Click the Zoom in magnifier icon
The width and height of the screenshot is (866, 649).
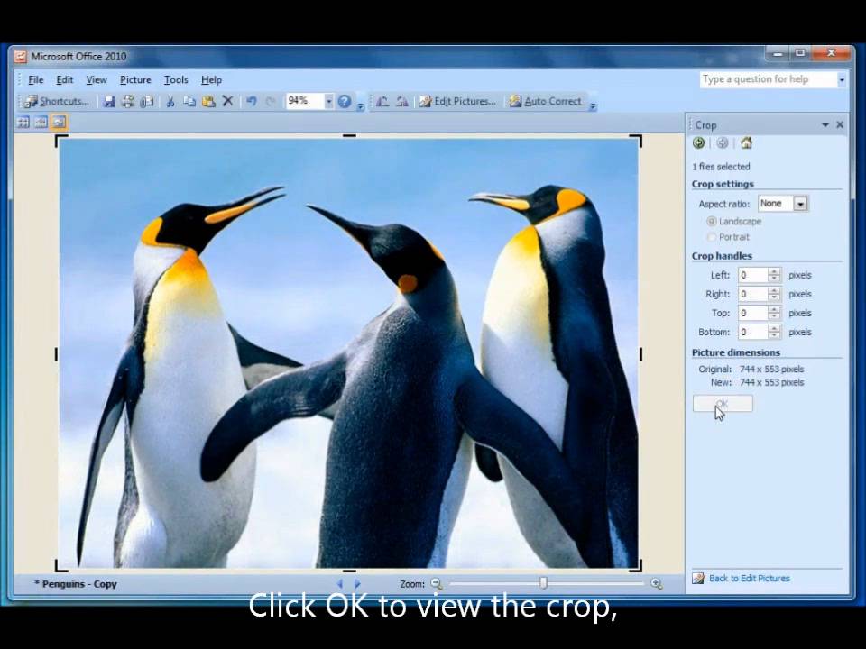(x=656, y=583)
